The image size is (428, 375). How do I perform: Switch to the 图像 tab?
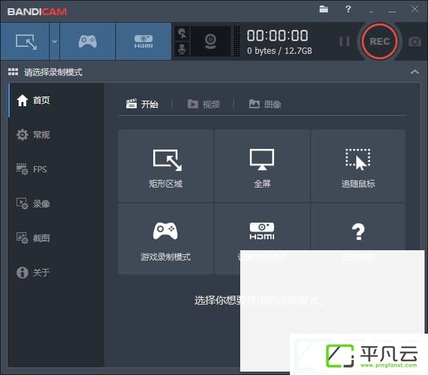265,104
